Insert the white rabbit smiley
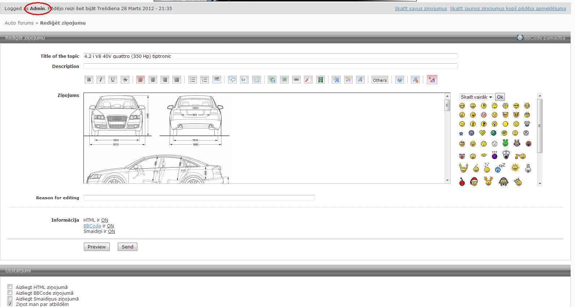Viewport: 575px width, 307px height. pos(528,168)
